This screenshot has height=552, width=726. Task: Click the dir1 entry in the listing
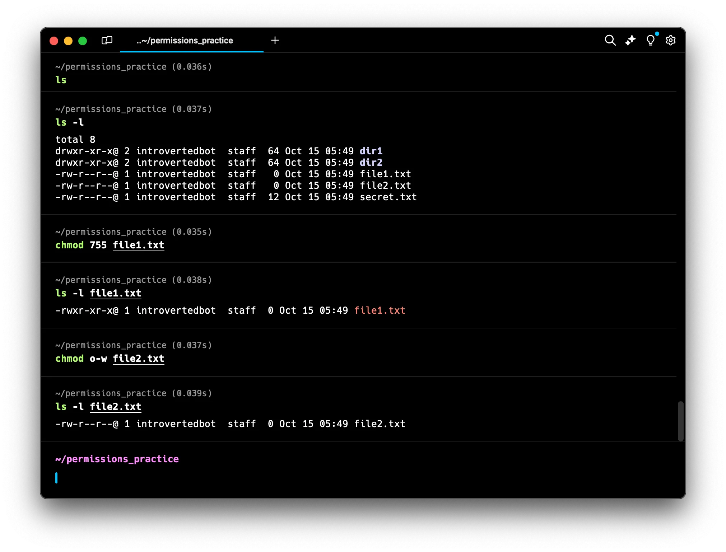(371, 151)
